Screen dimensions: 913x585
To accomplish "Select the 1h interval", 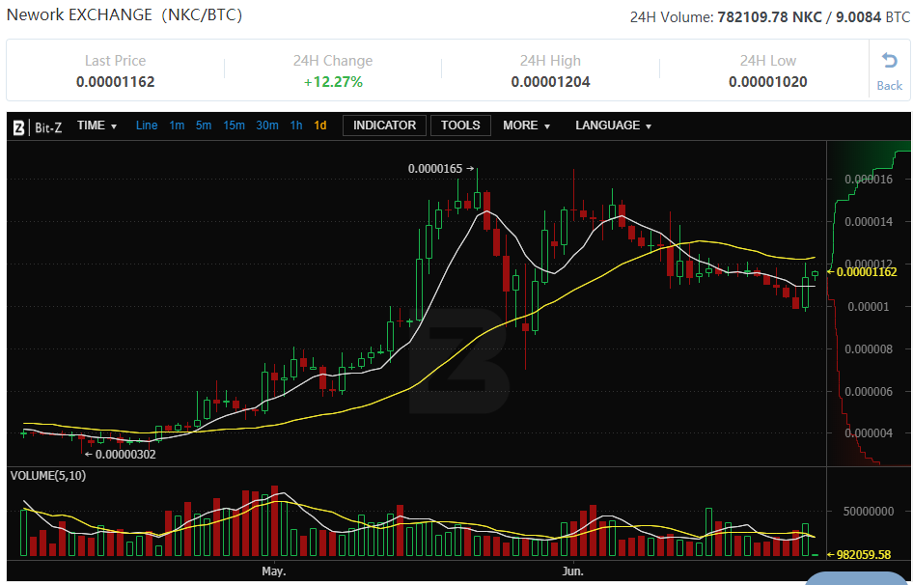I will coord(296,125).
